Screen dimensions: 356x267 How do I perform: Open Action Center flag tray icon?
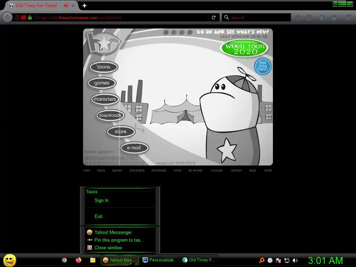pos(278,260)
